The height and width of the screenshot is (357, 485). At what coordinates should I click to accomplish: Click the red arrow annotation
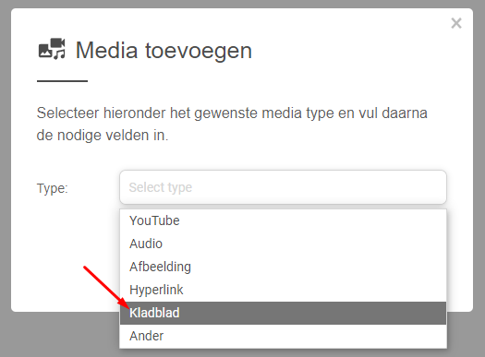(108, 288)
